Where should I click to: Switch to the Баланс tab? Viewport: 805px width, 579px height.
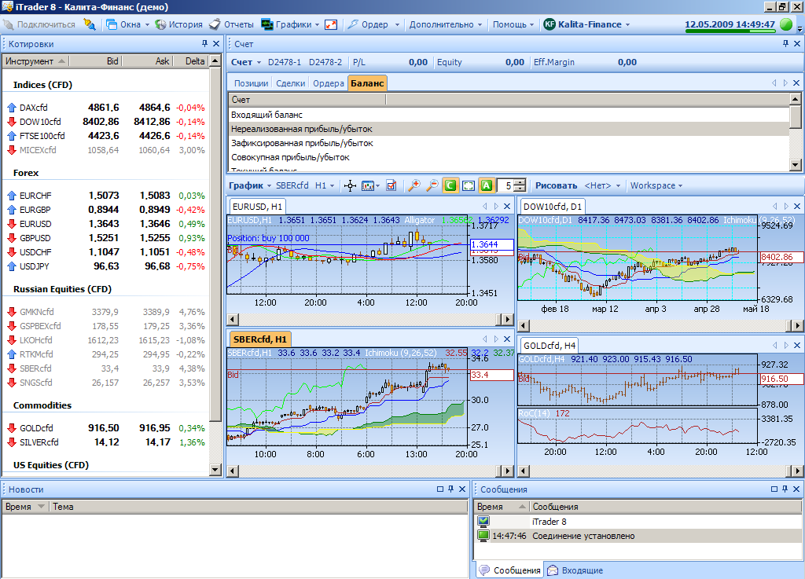coord(367,83)
